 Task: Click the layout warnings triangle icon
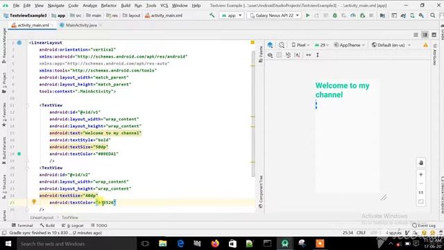click(x=425, y=45)
